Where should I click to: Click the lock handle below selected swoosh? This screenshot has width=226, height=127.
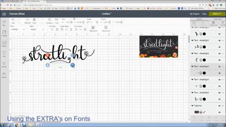48,65
